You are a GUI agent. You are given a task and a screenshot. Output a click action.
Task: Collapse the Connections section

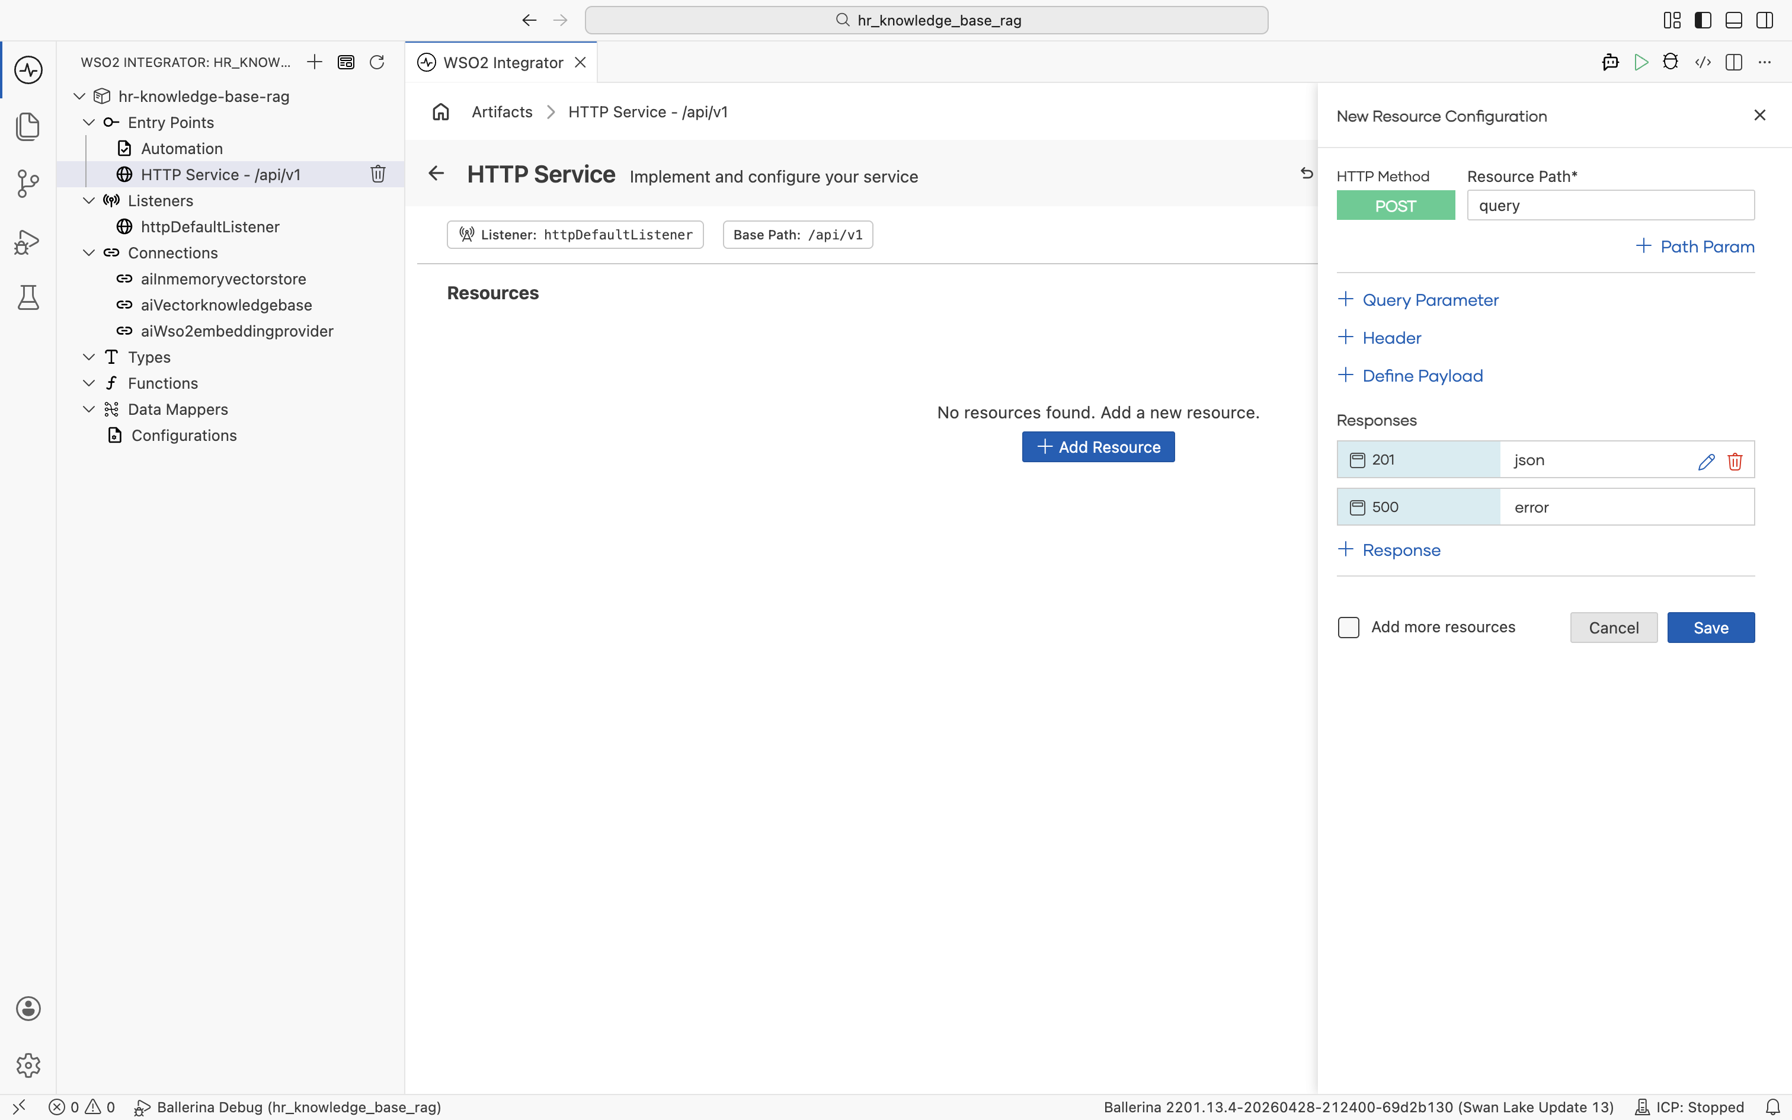tap(89, 252)
